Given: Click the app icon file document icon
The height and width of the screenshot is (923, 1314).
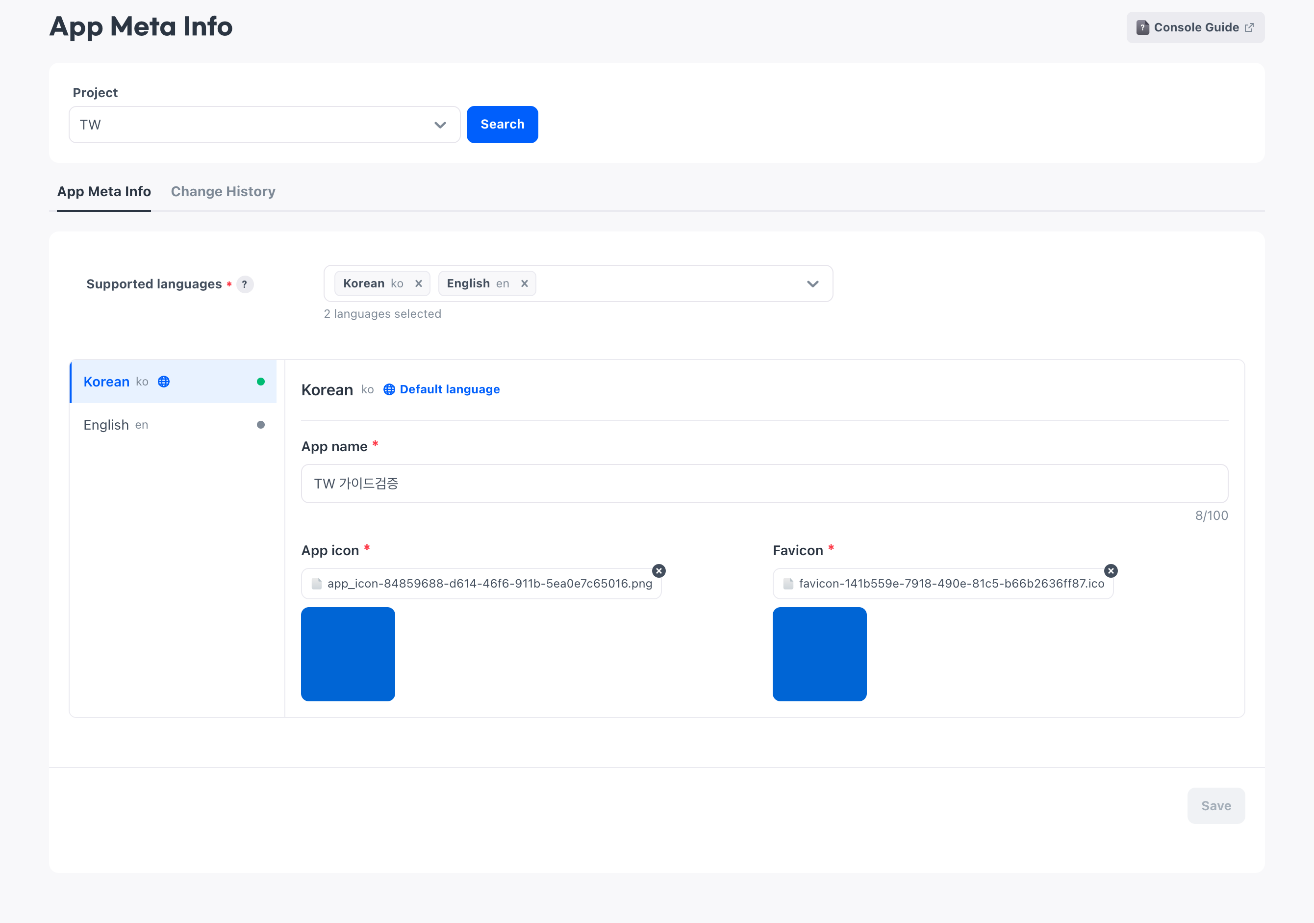Looking at the screenshot, I should pyautogui.click(x=316, y=584).
